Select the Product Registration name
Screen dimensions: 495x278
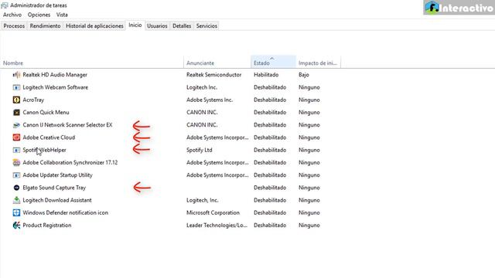[47, 225]
